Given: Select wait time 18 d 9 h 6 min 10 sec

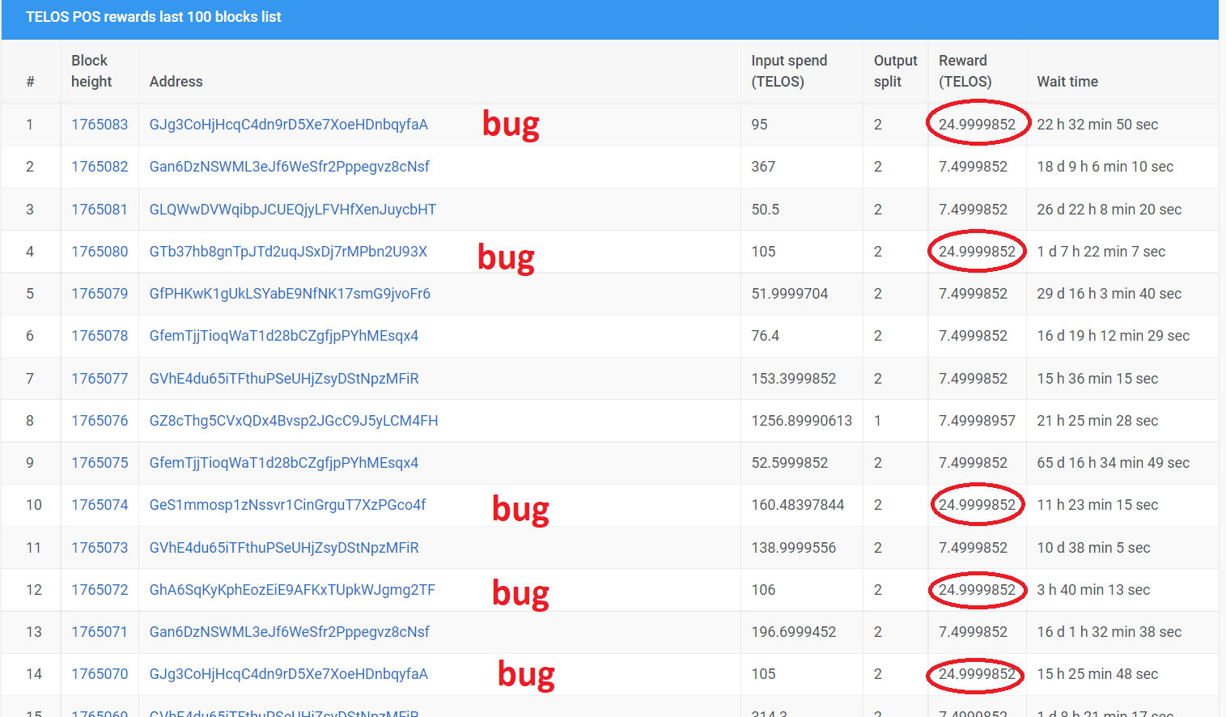Looking at the screenshot, I should coord(1105,167).
